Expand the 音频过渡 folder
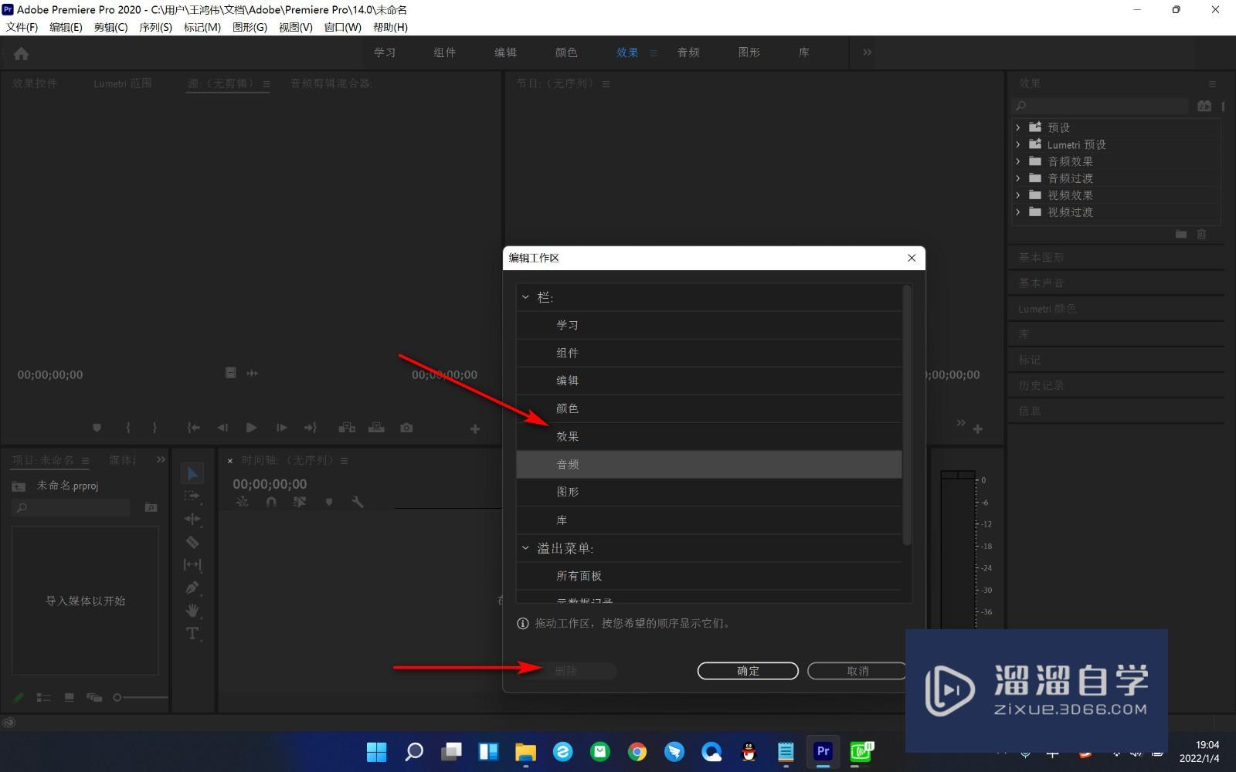This screenshot has width=1236, height=772. click(x=1018, y=178)
